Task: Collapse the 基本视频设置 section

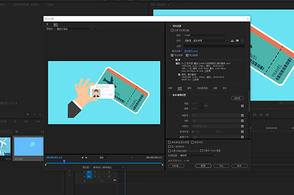Action: tap(170, 95)
